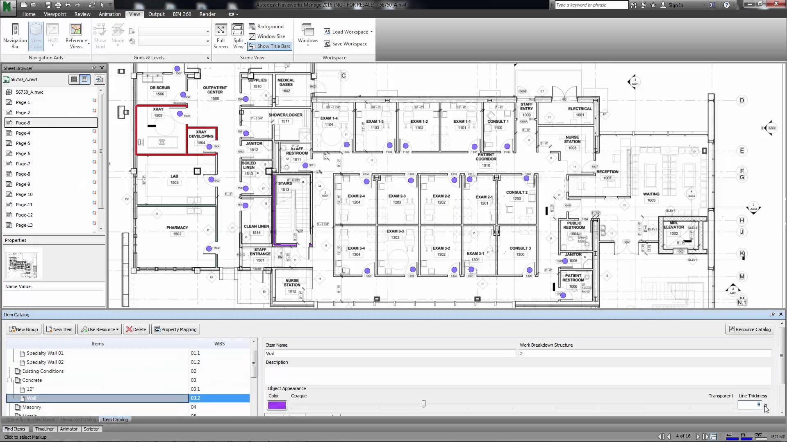Switch Sheet Browser to thumbnail view
This screenshot has width=787, height=442.
tap(74, 79)
